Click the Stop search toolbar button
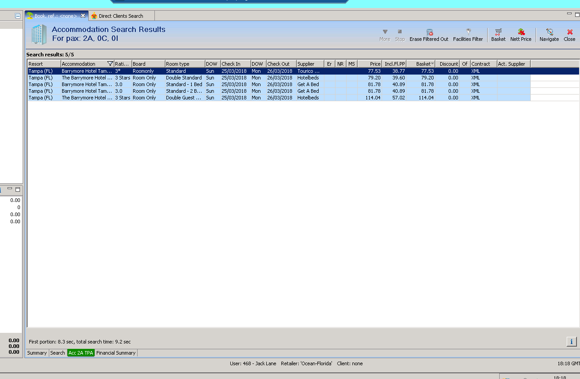This screenshot has height=379, width=580. point(400,35)
